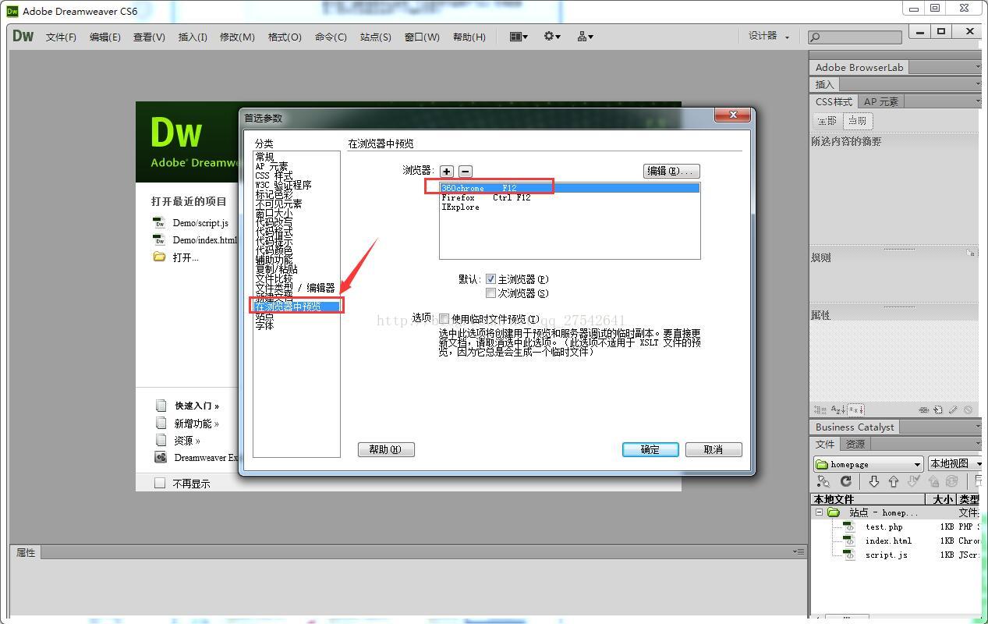Put files to remote server (up arrow)
The height and width of the screenshot is (624, 988).
click(x=894, y=482)
